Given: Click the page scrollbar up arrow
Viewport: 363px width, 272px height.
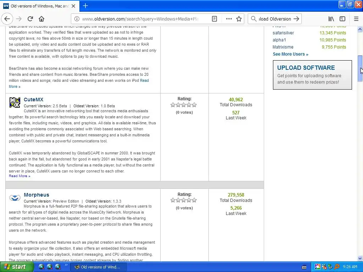Looking at the screenshot, I should click(360, 29).
